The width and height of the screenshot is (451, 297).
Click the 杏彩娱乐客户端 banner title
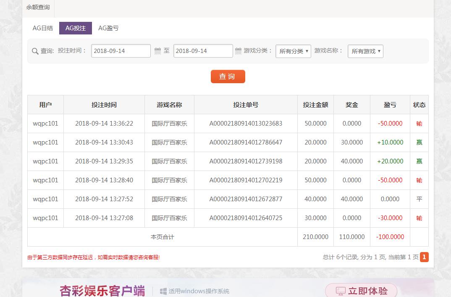102,291
